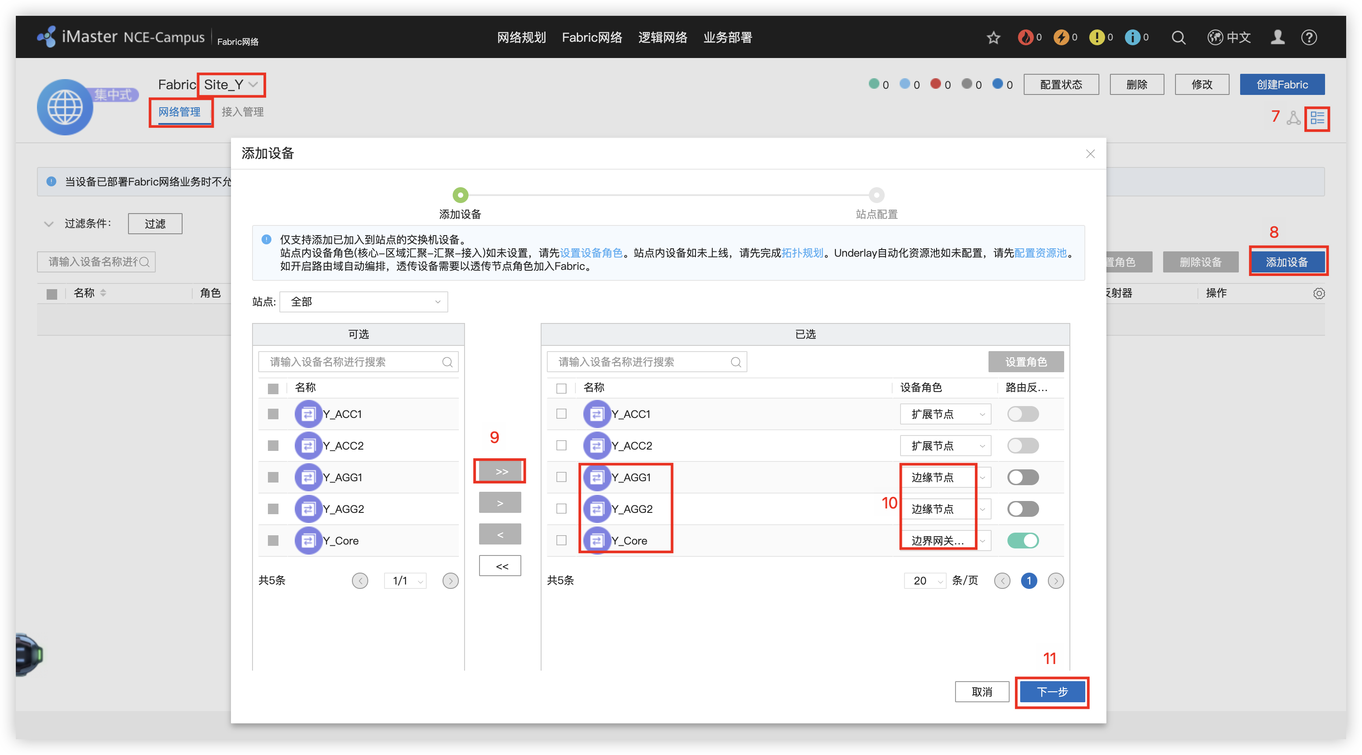Check the Y_ACC2 checkbox in selected list
Viewport: 1362px width, 755px height.
[x=561, y=445]
